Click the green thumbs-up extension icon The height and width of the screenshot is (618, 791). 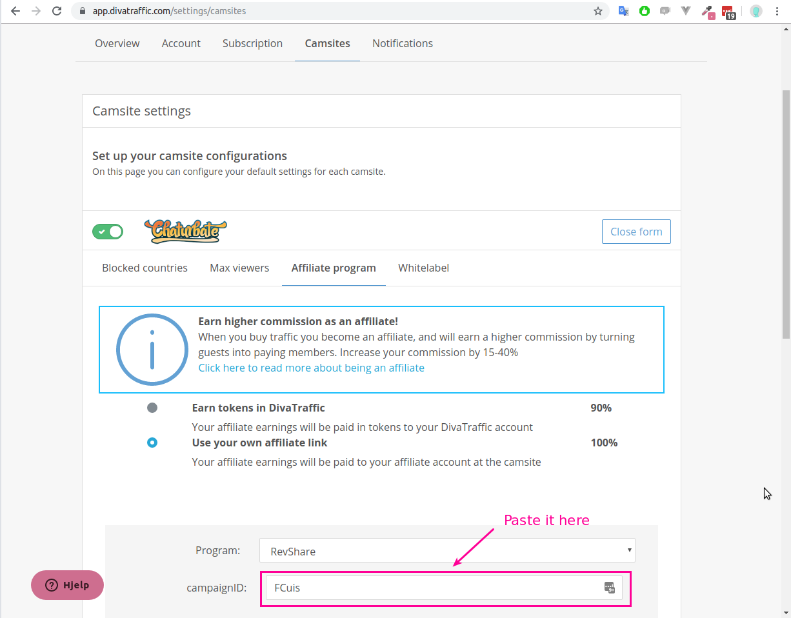[644, 11]
